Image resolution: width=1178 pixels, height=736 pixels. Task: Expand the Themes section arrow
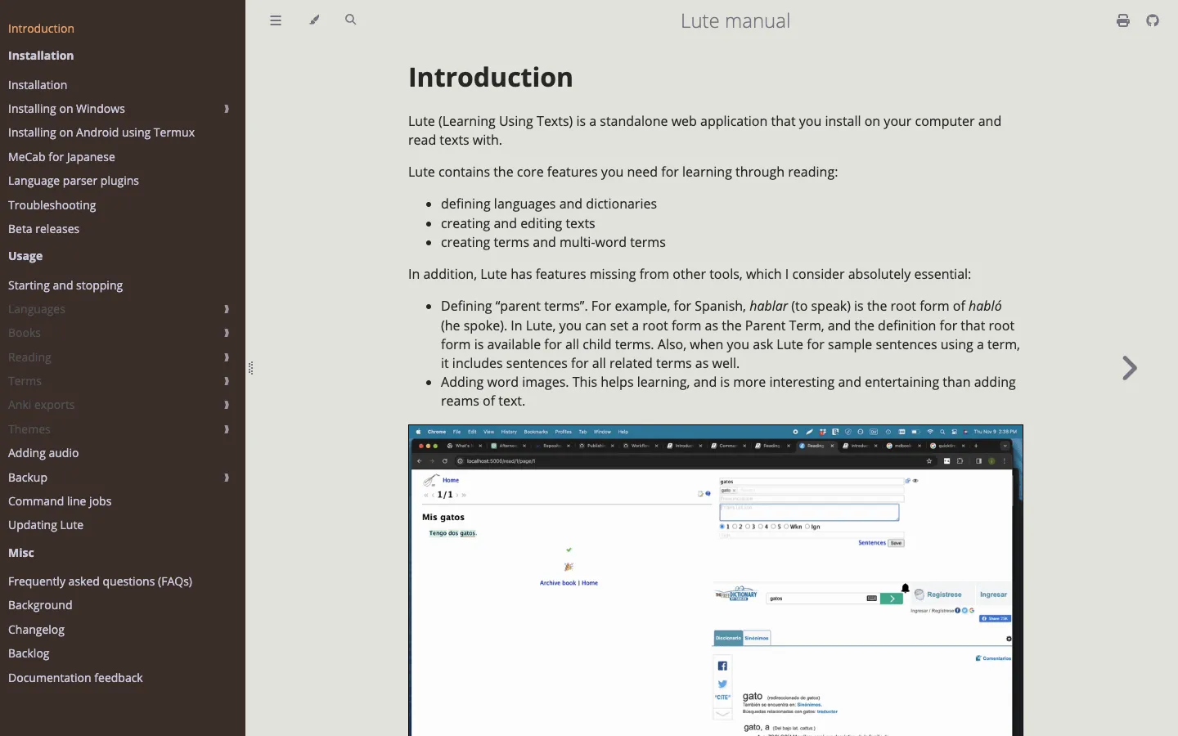coord(227,430)
